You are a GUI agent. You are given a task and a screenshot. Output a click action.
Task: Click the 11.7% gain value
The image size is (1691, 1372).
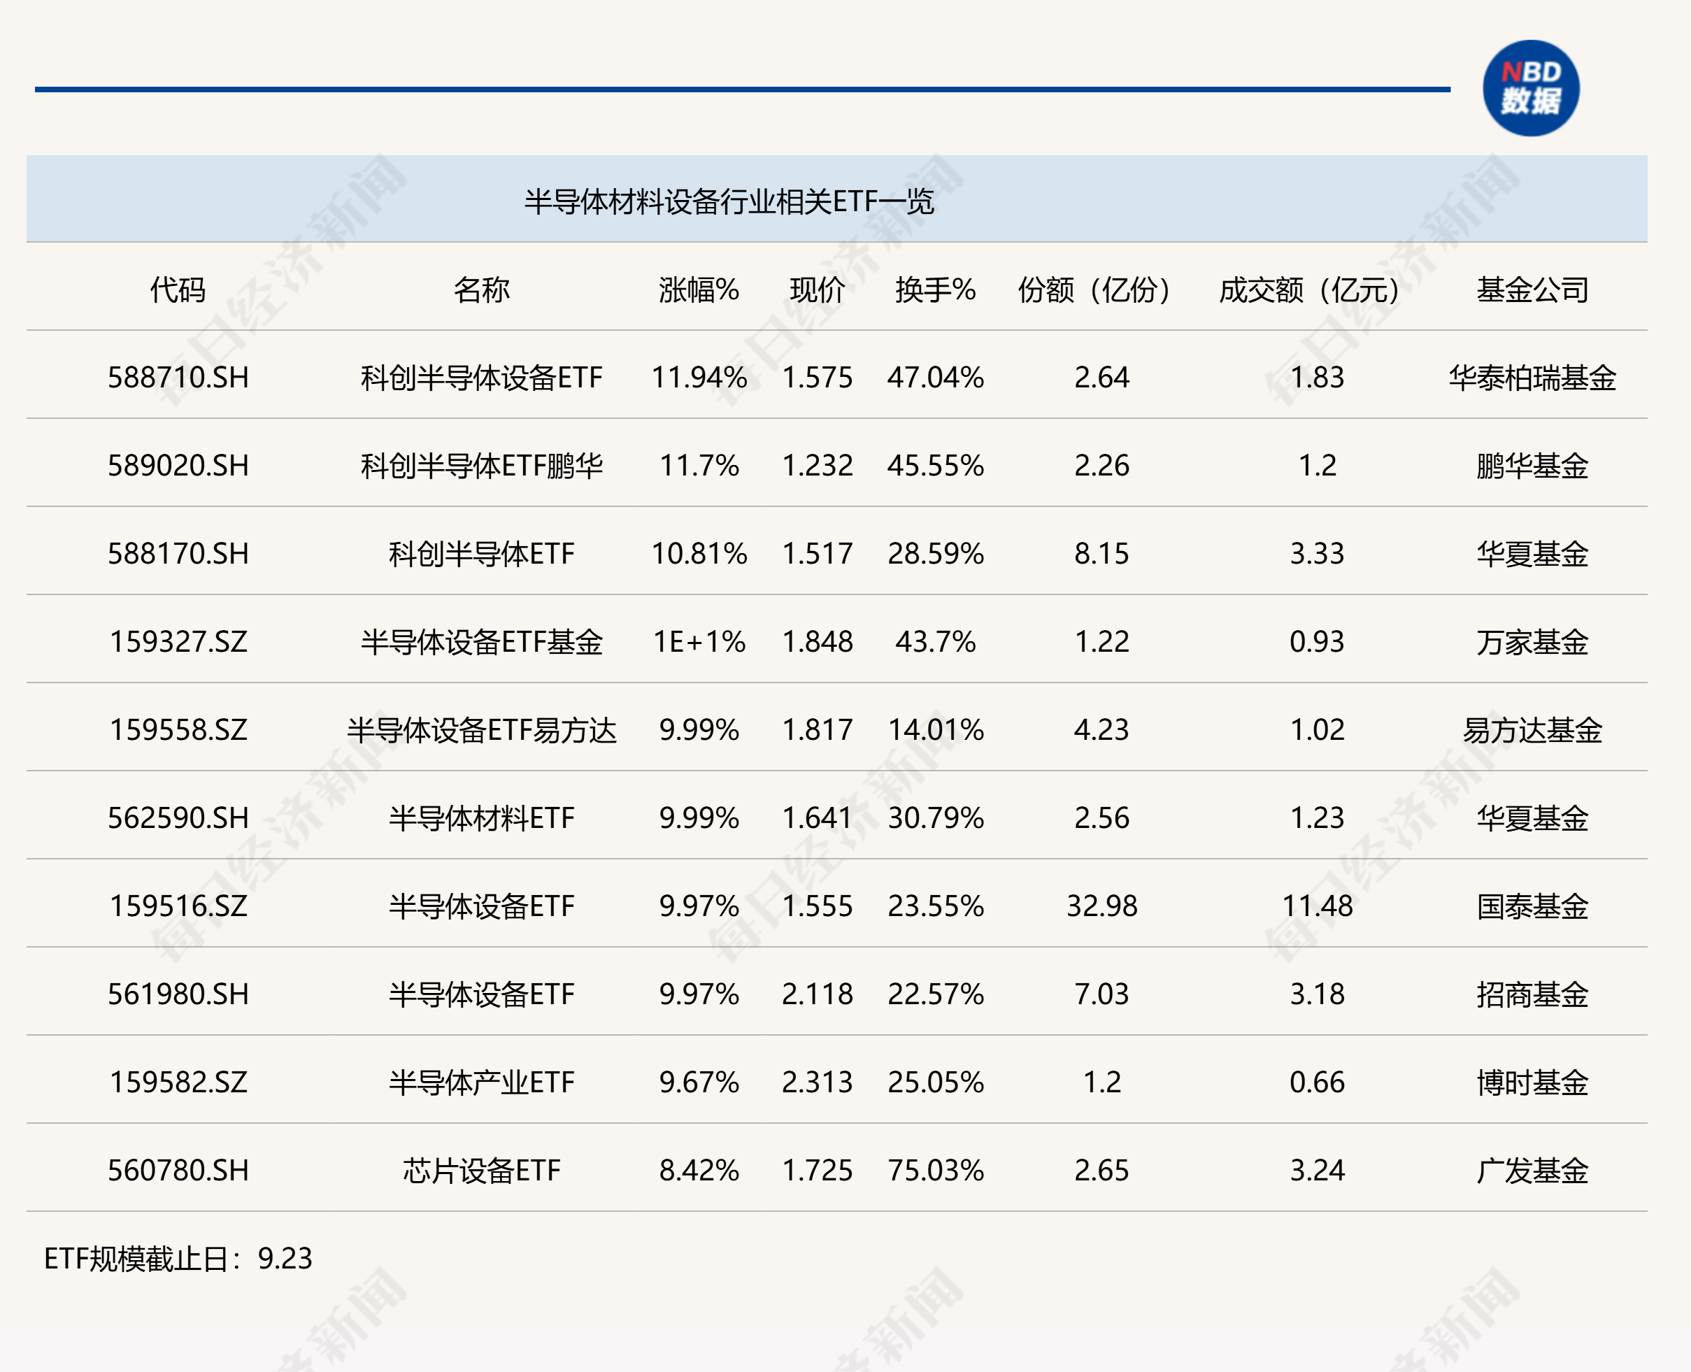point(699,466)
